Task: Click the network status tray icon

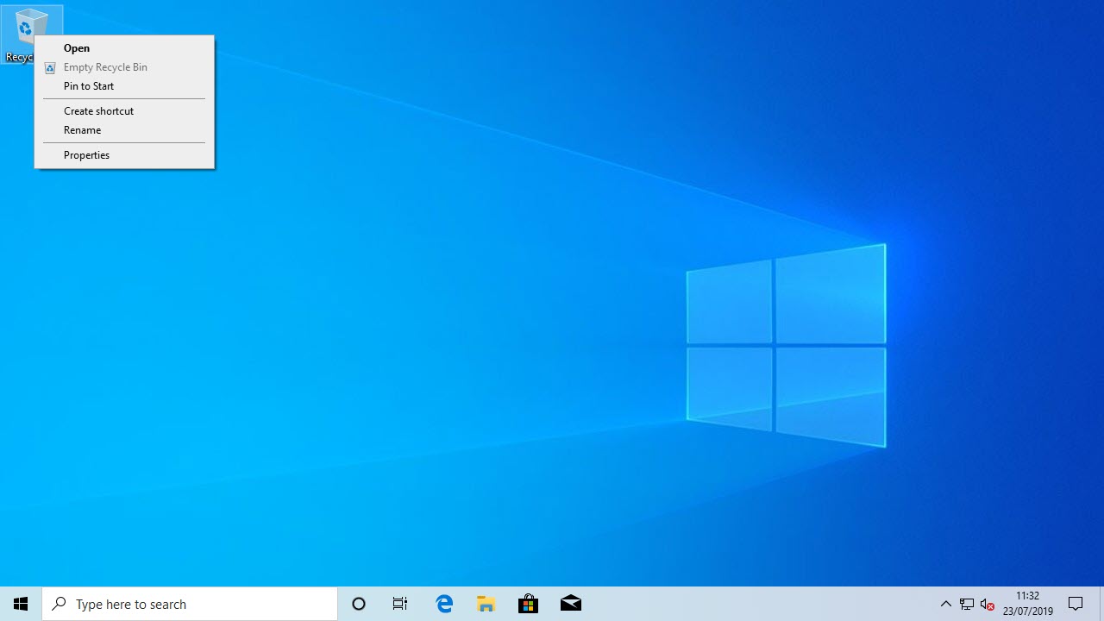Action: (967, 605)
